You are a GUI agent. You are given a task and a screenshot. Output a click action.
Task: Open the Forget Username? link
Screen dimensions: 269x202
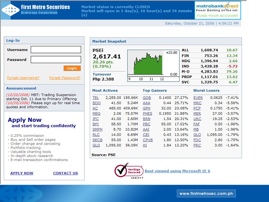coord(23,78)
